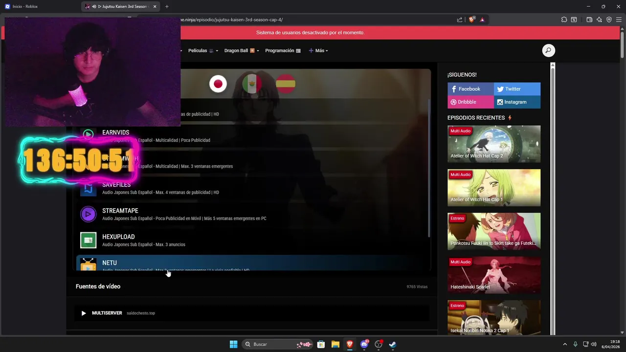Screen dimensions: 626x352
Task: Click the Brave browser taskbar icon
Action: [350, 344]
